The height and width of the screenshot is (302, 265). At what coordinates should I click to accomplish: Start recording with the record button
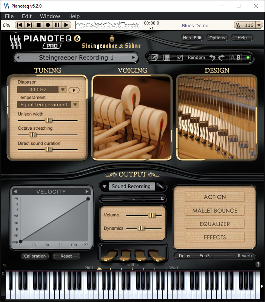pos(48,25)
